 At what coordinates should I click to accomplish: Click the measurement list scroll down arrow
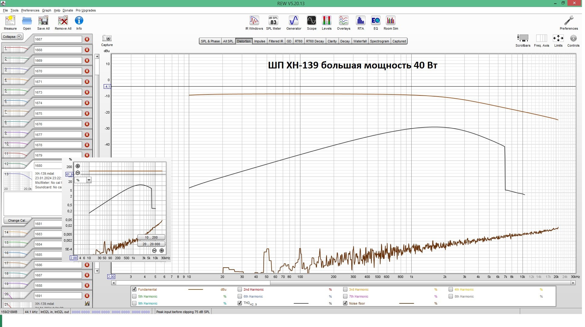pos(97,271)
